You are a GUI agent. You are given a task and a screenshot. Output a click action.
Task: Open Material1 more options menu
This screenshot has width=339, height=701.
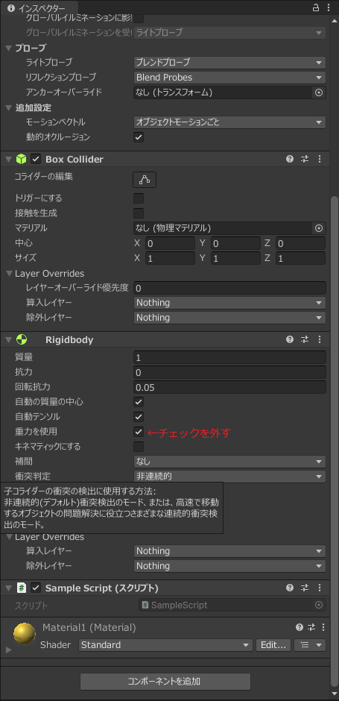[x=323, y=628]
